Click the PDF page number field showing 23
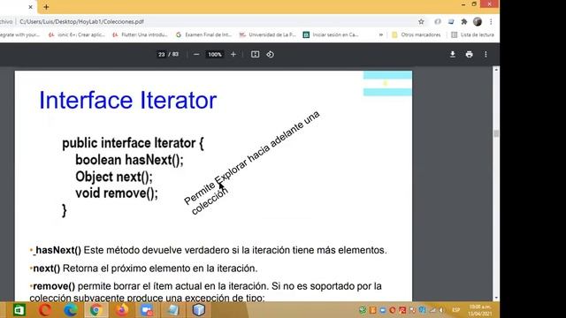Image resolution: width=566 pixels, height=318 pixels. [x=161, y=55]
